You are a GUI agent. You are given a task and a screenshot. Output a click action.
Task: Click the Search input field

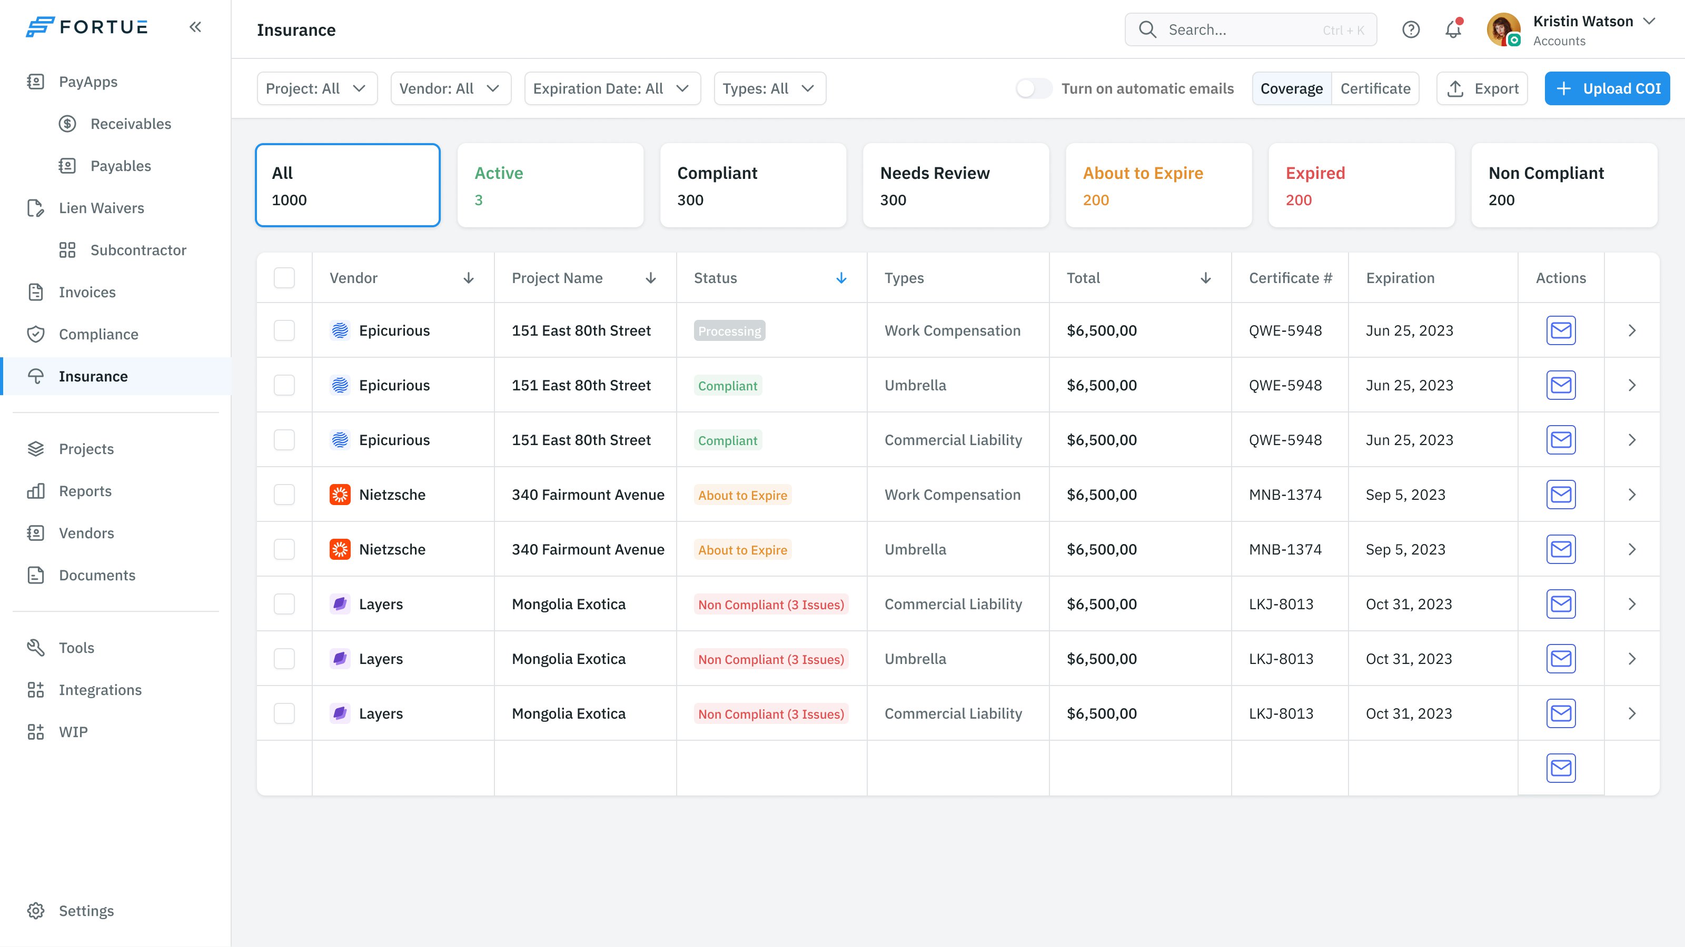pos(1251,29)
